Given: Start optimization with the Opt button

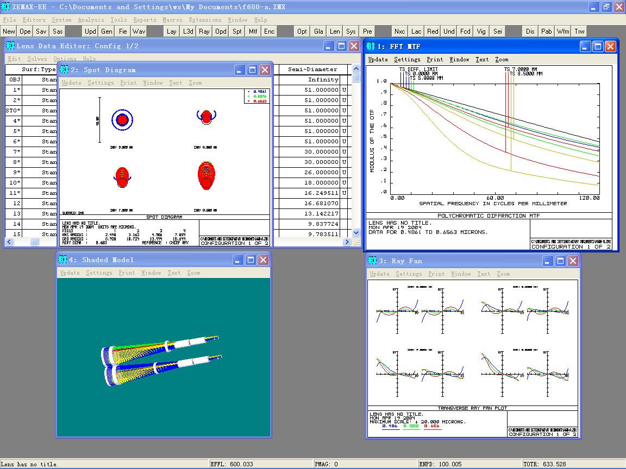Looking at the screenshot, I should point(302,31).
